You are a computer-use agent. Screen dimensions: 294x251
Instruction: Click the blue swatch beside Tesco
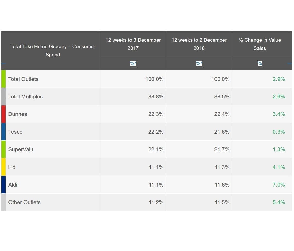click(x=3, y=132)
